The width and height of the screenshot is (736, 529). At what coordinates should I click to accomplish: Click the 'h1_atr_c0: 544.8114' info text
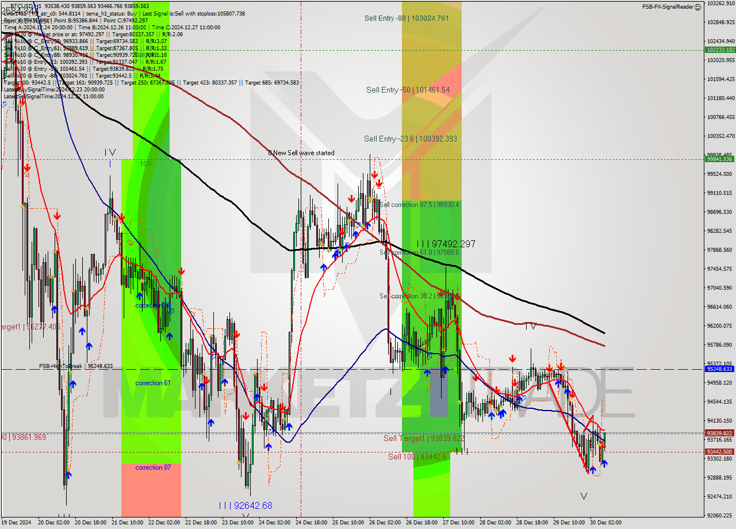[56, 14]
